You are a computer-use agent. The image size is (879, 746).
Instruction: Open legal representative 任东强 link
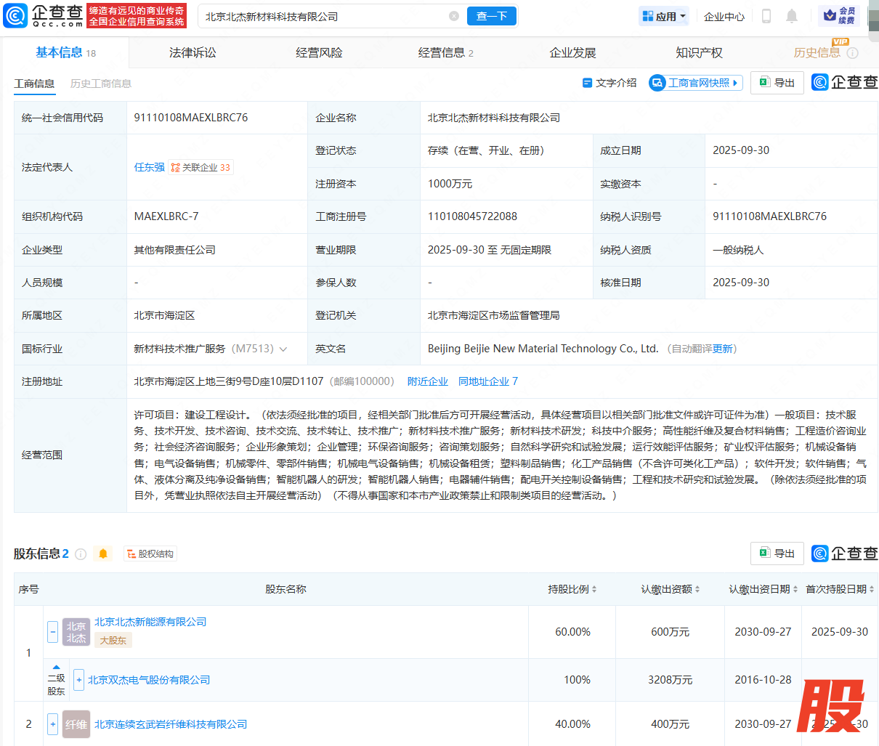click(x=149, y=167)
